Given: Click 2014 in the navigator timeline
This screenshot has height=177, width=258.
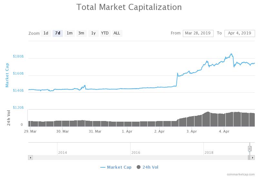Looking at the screenshot, I should point(63,153).
